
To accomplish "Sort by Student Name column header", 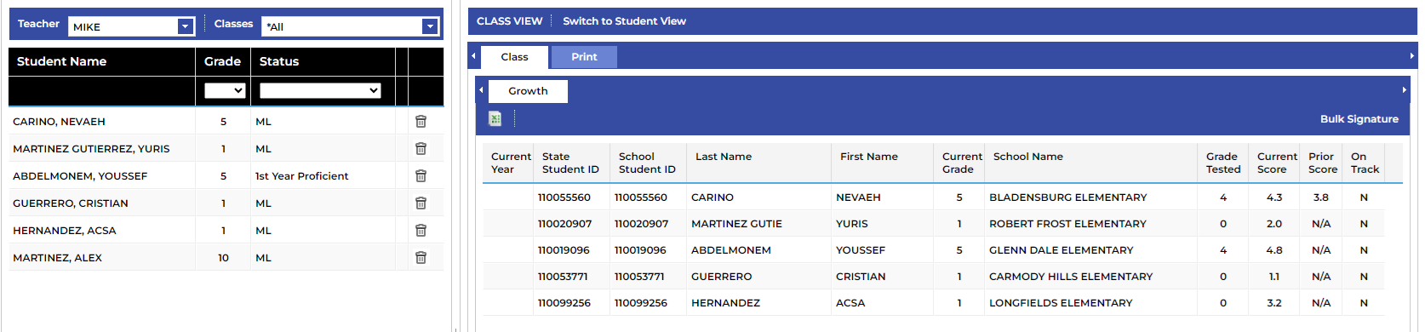I will (61, 61).
